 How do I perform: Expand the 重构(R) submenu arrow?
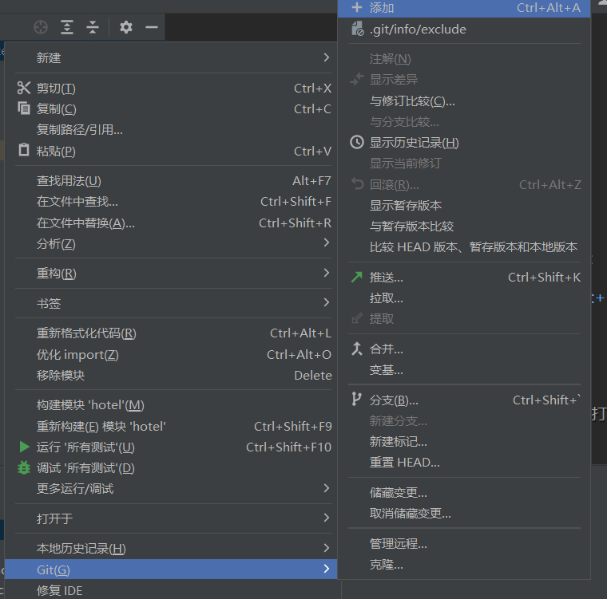tap(327, 273)
